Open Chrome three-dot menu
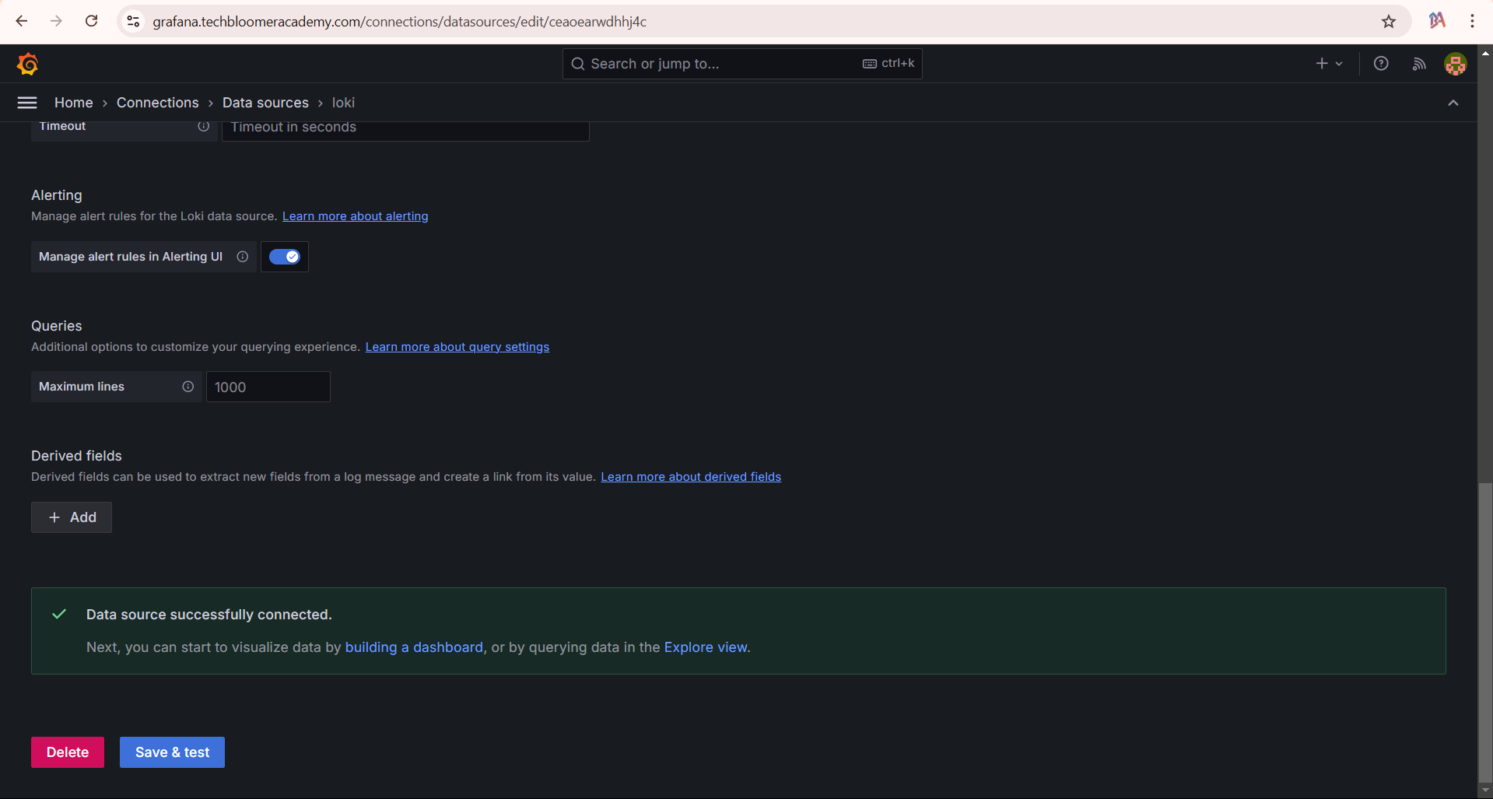 [x=1472, y=22]
